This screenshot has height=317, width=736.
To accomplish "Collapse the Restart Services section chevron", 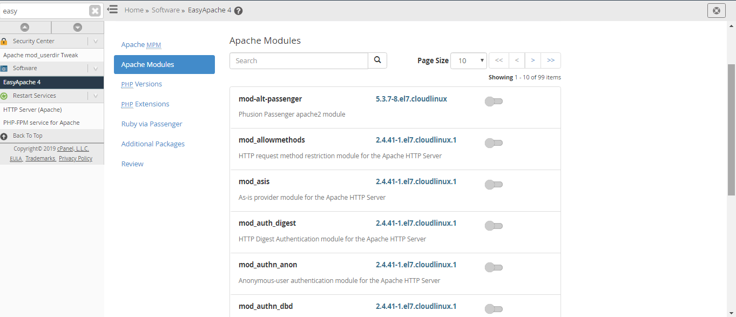I will [x=96, y=96].
